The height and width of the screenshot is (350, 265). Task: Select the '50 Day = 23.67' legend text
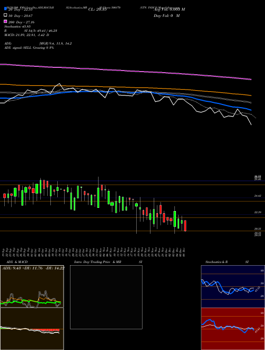click(x=21, y=15)
